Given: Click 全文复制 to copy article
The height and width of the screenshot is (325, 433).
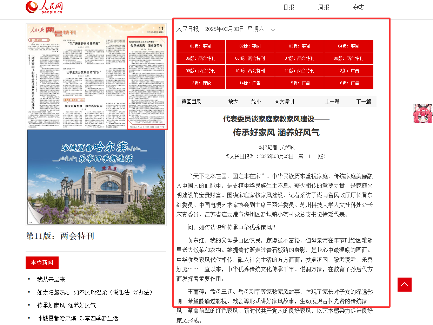Looking at the screenshot, I should point(284,102).
